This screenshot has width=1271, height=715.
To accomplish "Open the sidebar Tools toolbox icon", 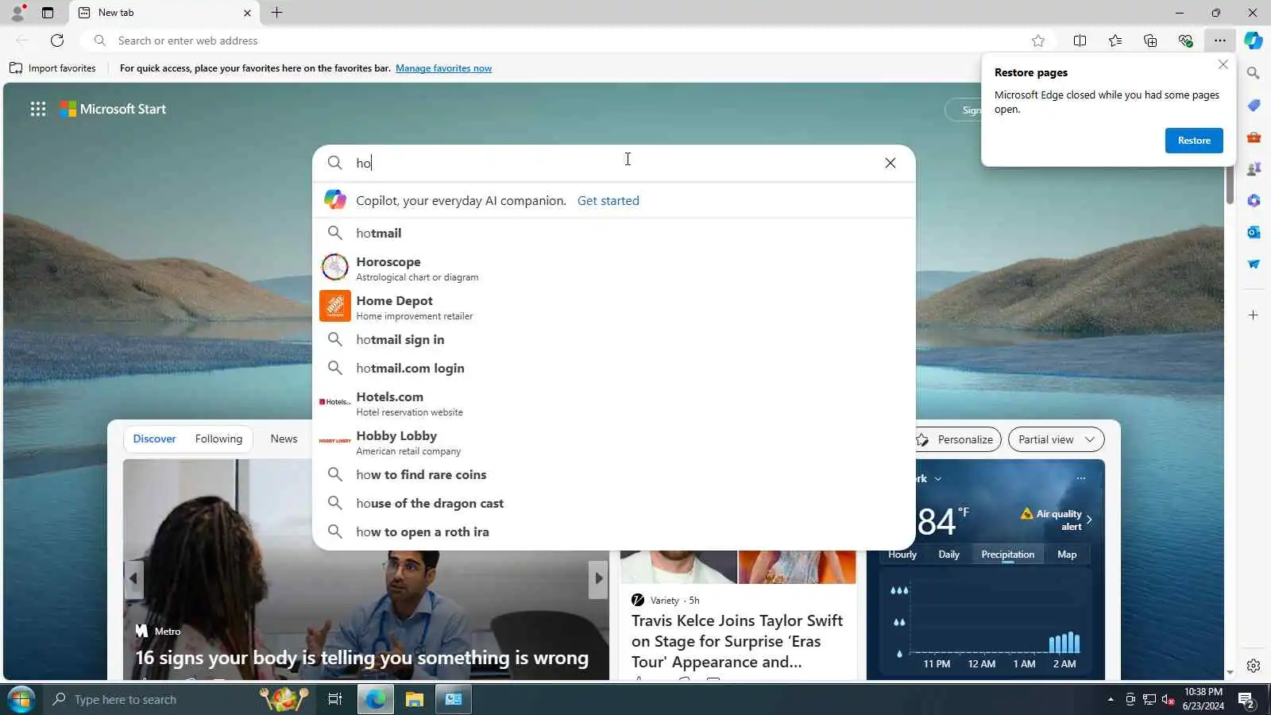I will 1254,137.
